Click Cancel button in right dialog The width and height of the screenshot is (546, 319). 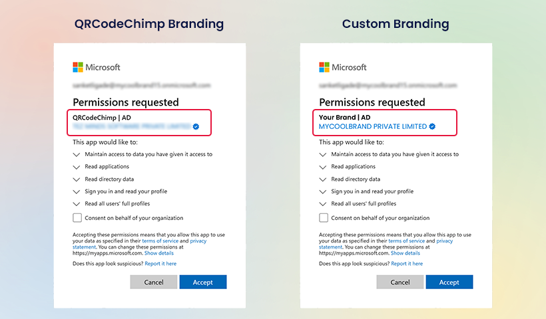pyautogui.click(x=400, y=282)
